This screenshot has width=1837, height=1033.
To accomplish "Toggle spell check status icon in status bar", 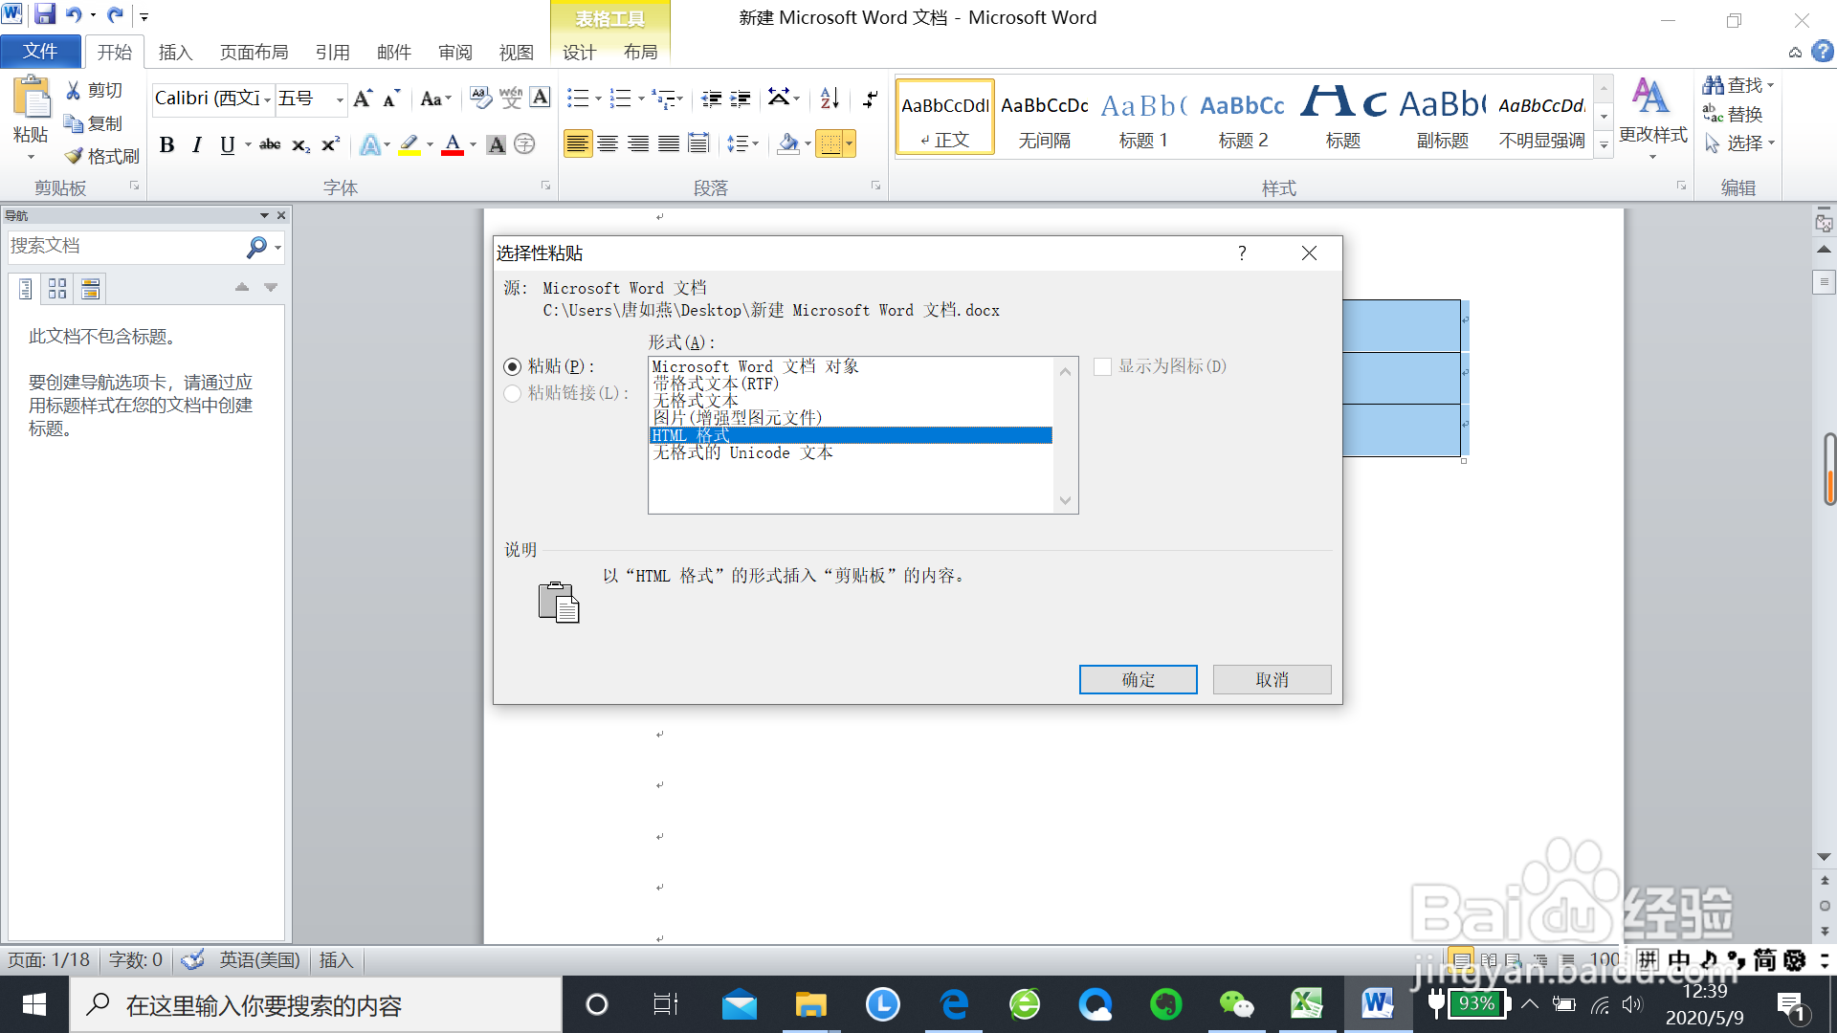I will tap(192, 959).
